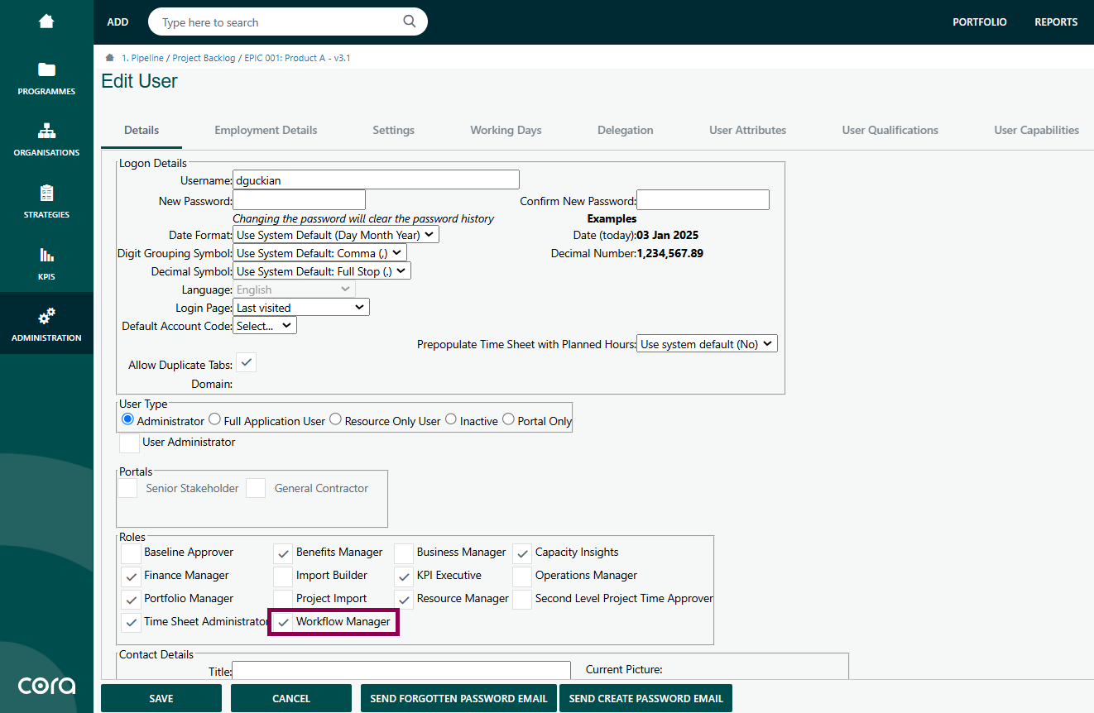The image size is (1094, 713).
Task: Follow the Project Backlog breadcrumb link
Action: point(204,58)
